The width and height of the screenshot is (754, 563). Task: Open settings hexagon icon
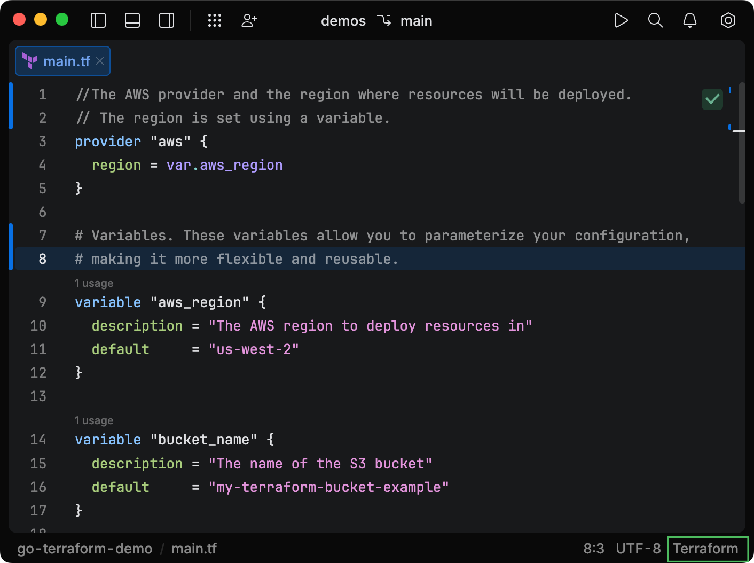coord(728,21)
